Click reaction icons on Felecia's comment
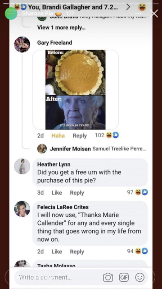Viewport: 162px width, 289px height. click(141, 251)
